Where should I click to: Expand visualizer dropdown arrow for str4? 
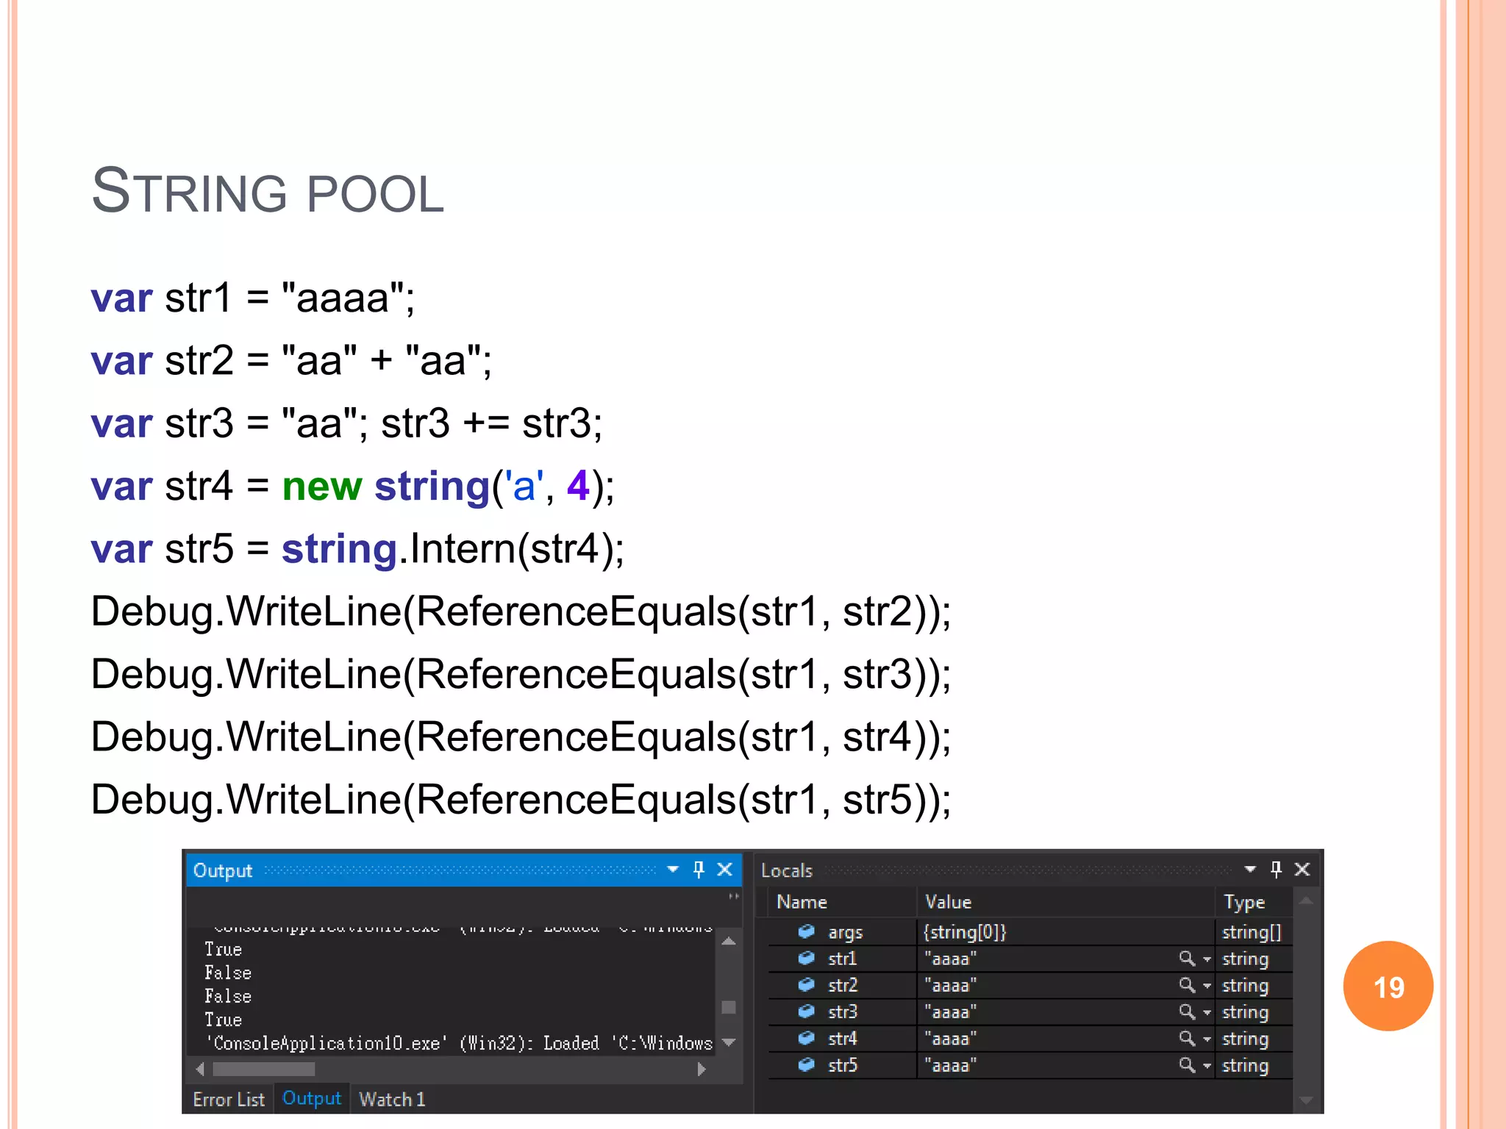point(1207,1039)
